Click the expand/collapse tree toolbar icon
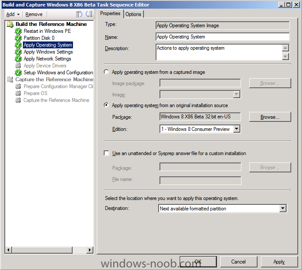 click(89, 14)
